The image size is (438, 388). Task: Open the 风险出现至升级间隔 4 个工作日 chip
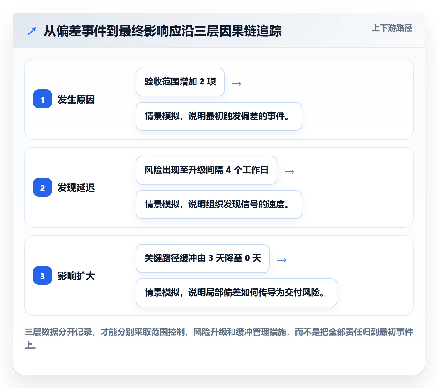206,170
